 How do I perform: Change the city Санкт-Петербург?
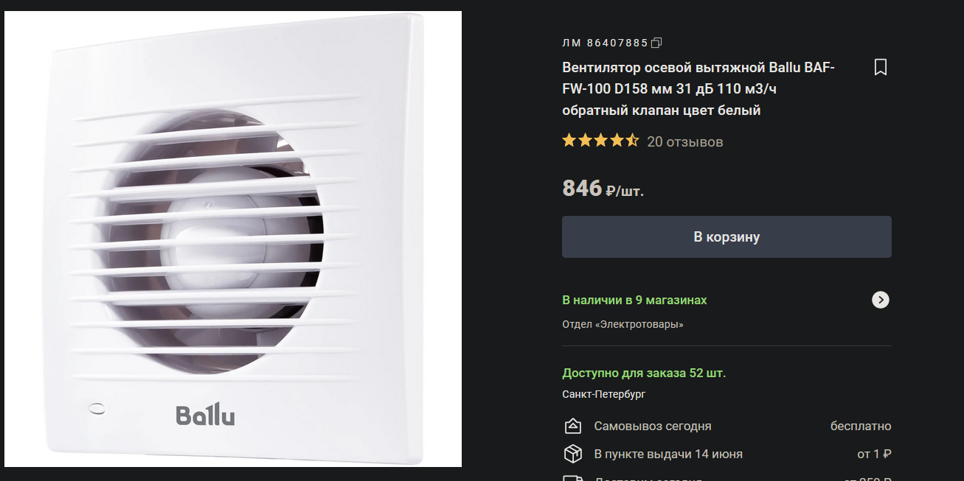603,394
